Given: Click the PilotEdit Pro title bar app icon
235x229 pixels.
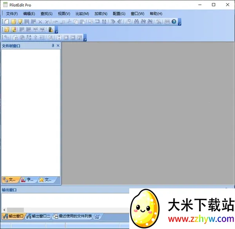Looking at the screenshot, I should coord(5,5).
